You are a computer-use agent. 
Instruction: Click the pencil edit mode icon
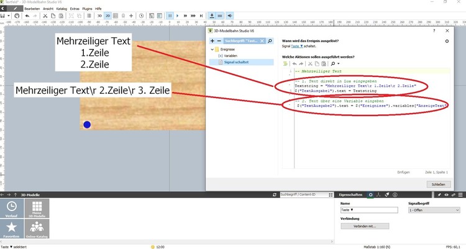15,8
